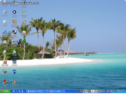Launch the Adobe Photoshop desktop shortcut
The image size is (126, 94).
(x=24, y=4)
